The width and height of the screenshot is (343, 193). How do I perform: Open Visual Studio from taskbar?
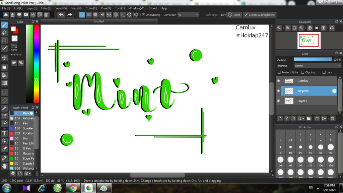coord(26,188)
